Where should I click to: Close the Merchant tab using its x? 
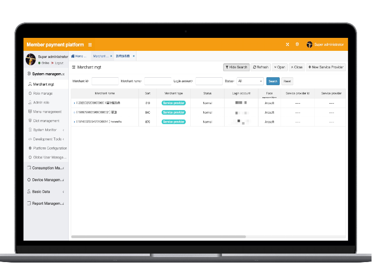click(111, 56)
